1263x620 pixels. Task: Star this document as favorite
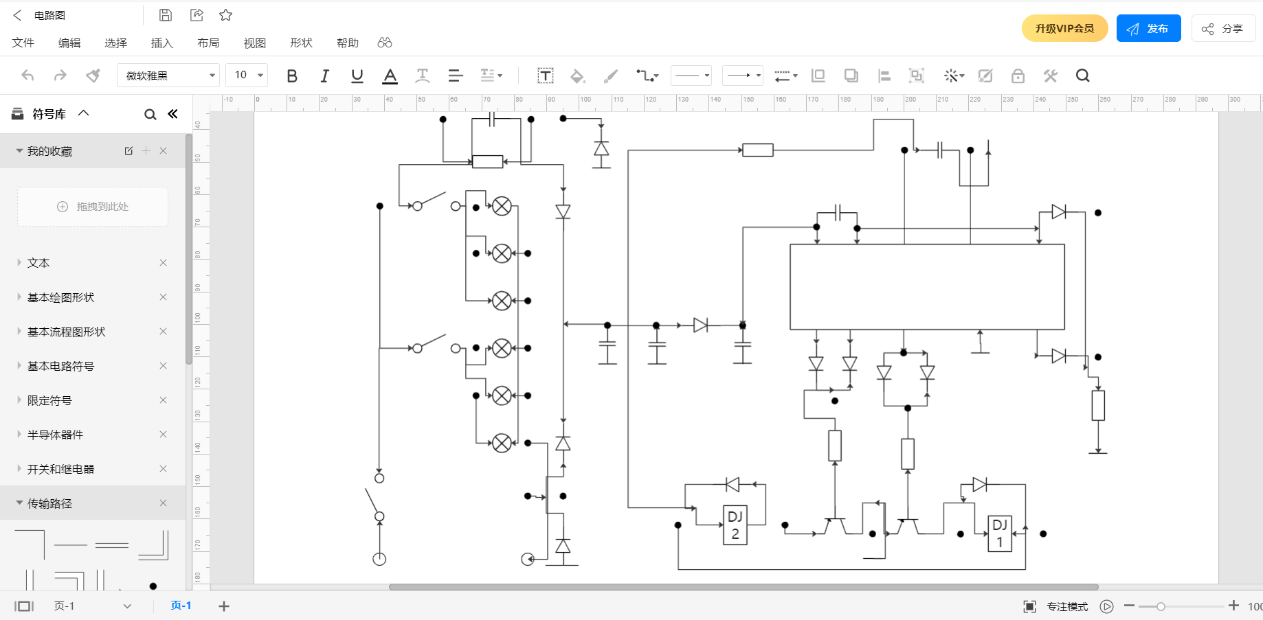[225, 15]
